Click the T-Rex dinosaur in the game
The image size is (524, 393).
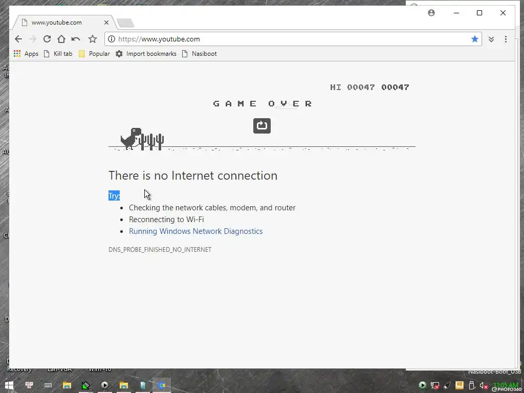pyautogui.click(x=130, y=138)
